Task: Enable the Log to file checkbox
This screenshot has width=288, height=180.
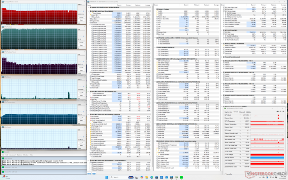Action: pyautogui.click(x=225, y=174)
